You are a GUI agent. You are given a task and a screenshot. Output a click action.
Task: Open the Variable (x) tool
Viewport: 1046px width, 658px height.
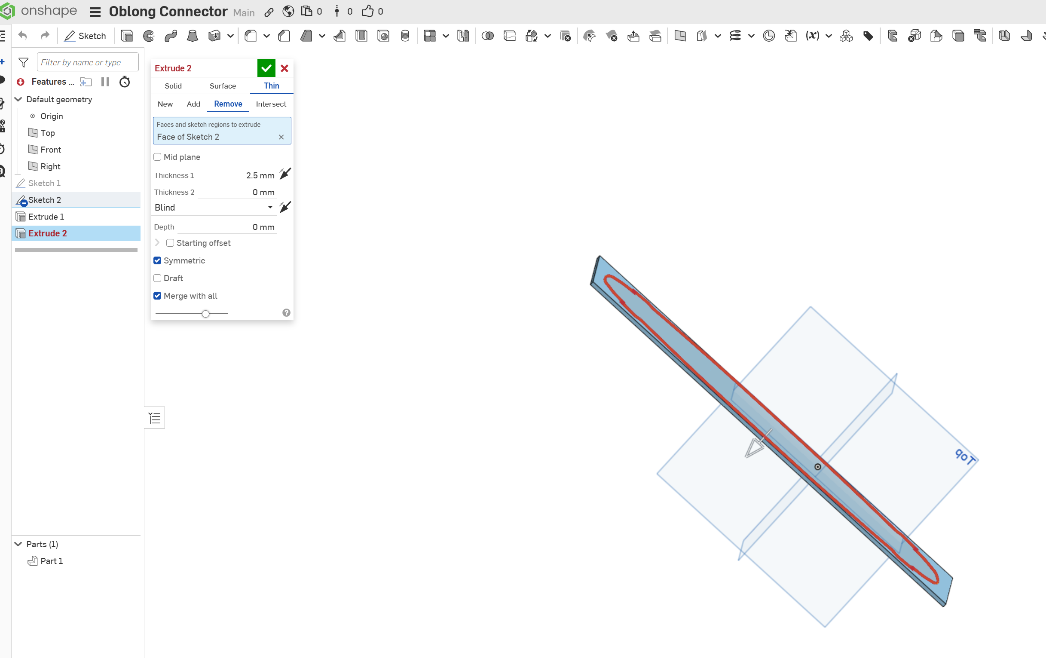812,36
